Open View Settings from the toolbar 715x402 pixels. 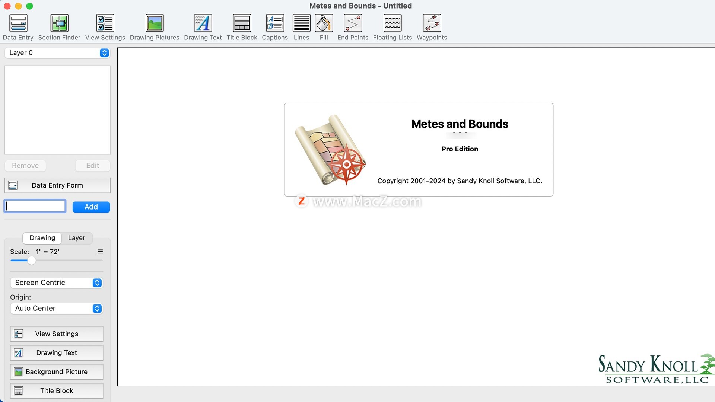(105, 23)
